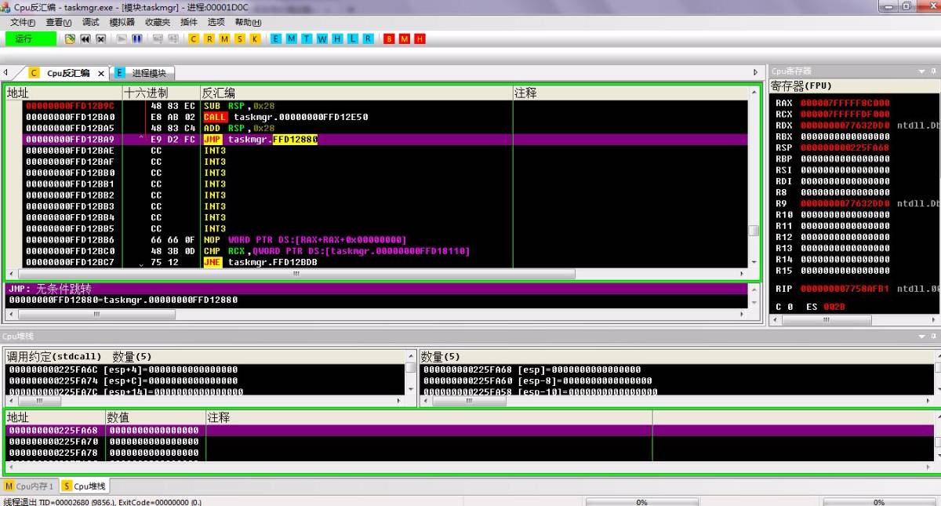Open the Cpu寄存器 panel dropdown arrow
Viewport: 941px width, 506px height.
click(922, 71)
